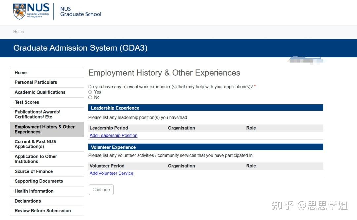357x220 pixels.
Task: Select the Test Scores sidebar item
Action: tap(26, 102)
